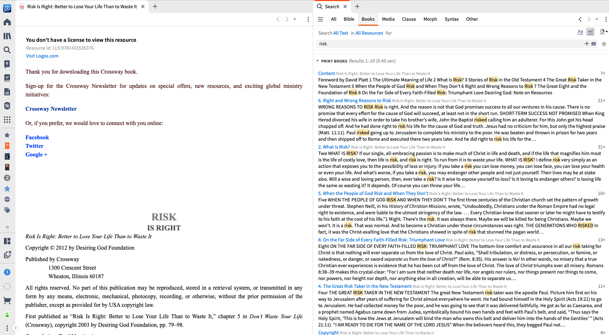Change the All Text search field
This screenshot has height=335, width=609.
pyautogui.click(x=340, y=33)
